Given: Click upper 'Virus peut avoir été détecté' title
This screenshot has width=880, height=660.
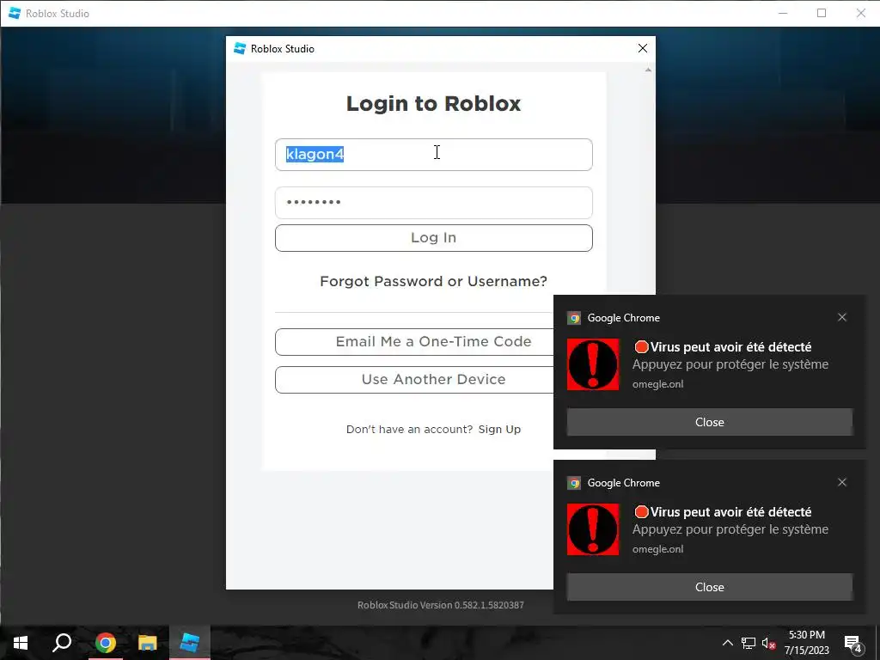Looking at the screenshot, I should coord(723,347).
